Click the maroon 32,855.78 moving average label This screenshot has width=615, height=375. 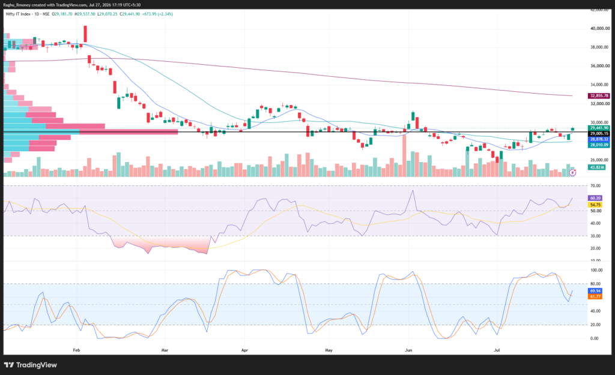click(x=599, y=95)
